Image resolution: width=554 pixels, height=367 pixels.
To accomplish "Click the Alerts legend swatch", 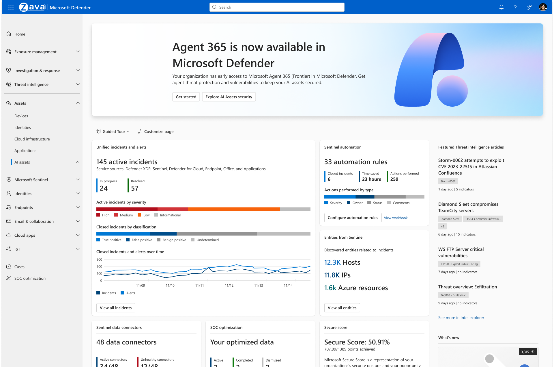I will [x=122, y=293].
